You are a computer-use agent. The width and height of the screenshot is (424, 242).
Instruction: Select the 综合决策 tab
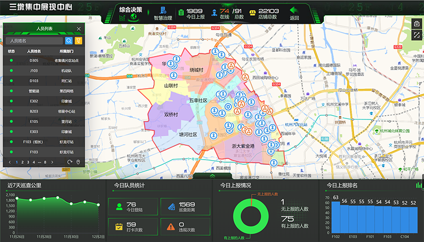coord(130,10)
